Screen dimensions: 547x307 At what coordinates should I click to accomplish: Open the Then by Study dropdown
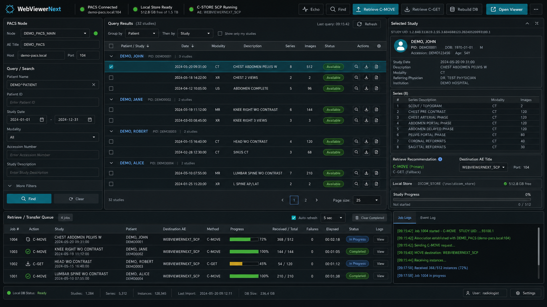[195, 33]
